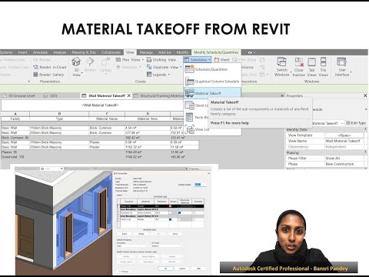Click the Edit Type button icon

pos(348,123)
